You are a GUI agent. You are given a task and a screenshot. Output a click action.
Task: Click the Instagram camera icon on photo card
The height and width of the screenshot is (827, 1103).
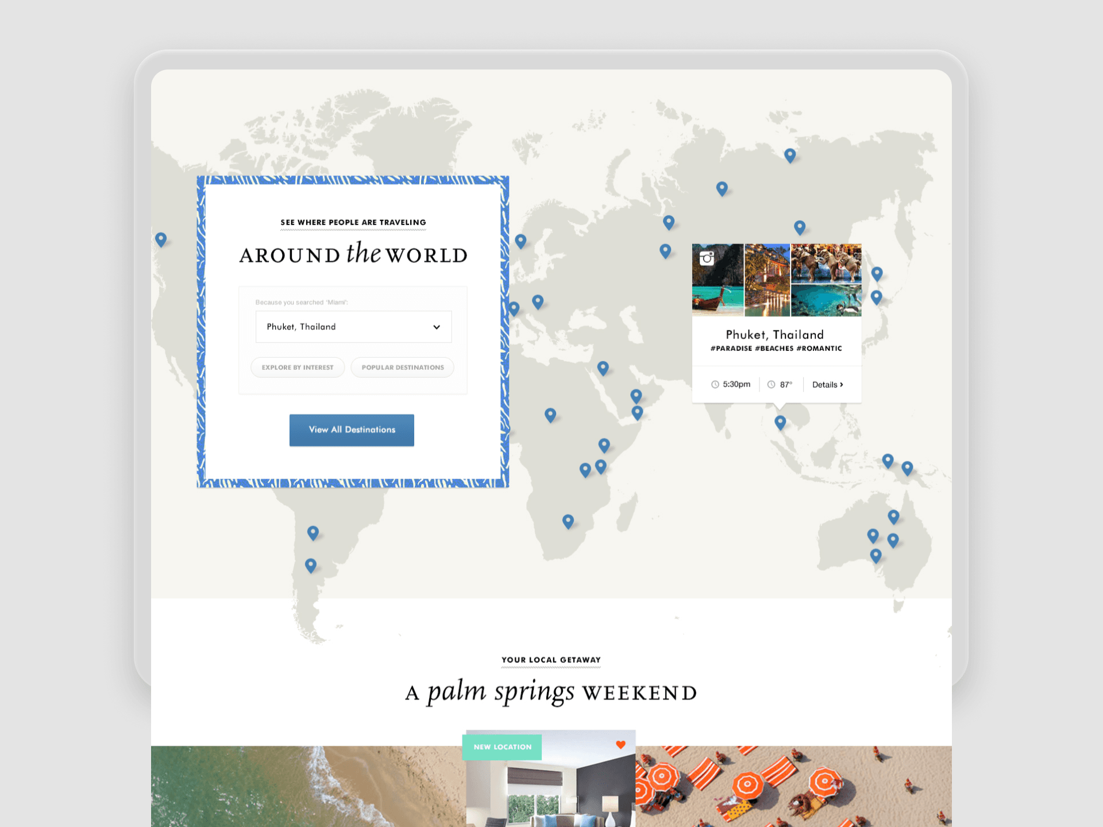point(707,258)
